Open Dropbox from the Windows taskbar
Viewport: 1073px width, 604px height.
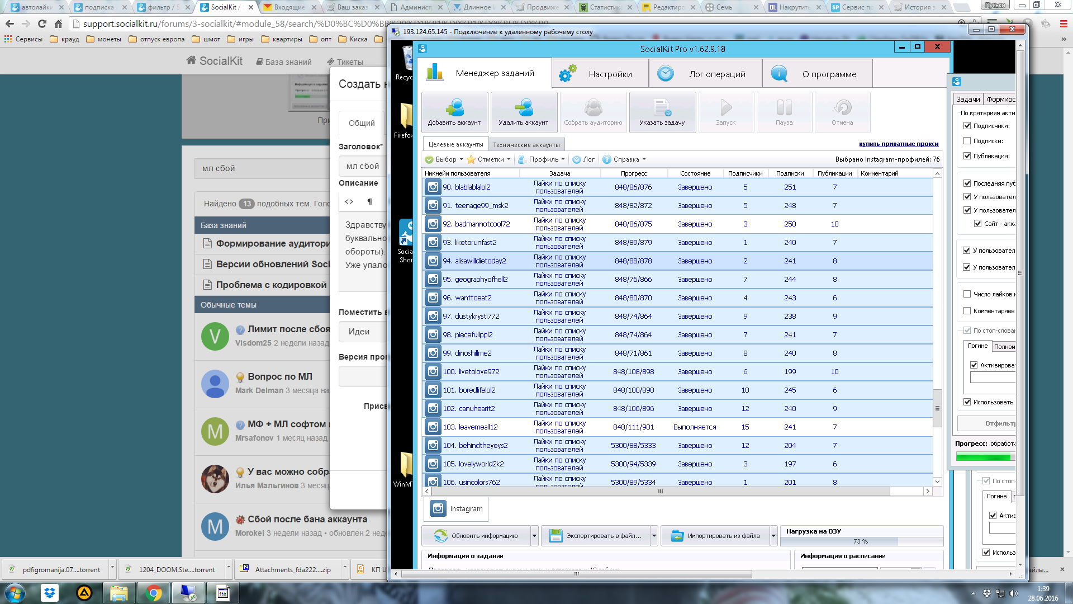click(x=50, y=593)
